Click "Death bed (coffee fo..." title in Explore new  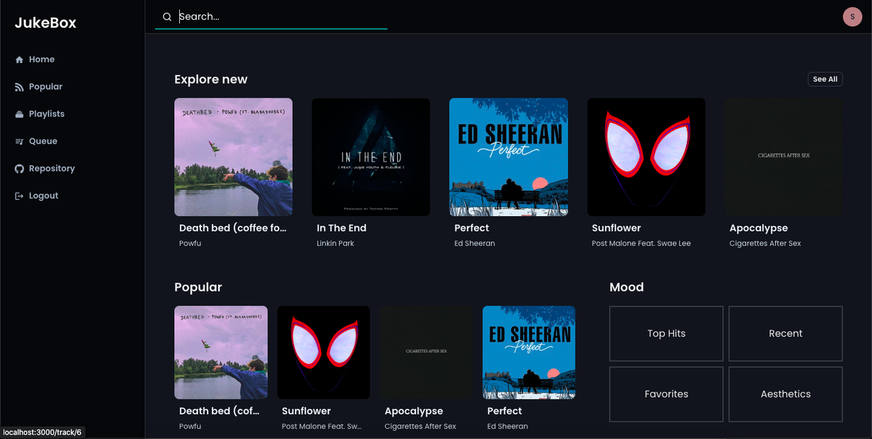click(x=233, y=228)
